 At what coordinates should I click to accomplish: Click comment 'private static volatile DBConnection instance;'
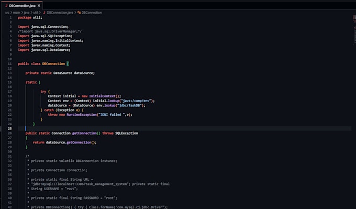coord(74,161)
